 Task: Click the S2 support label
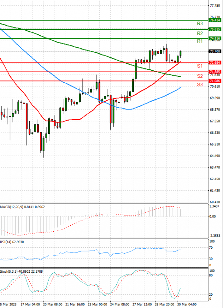pos(200,76)
